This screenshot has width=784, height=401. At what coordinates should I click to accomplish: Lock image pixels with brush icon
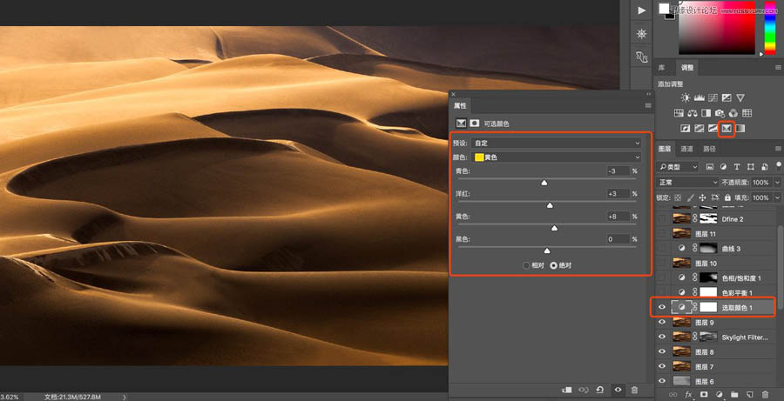(690, 197)
